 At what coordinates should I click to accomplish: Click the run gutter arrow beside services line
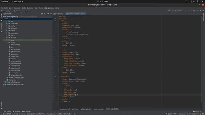coord(56,19)
